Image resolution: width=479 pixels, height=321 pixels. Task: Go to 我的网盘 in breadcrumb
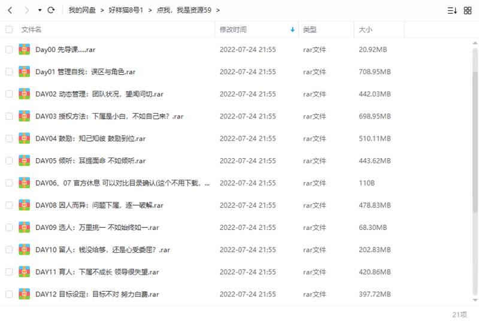[82, 10]
